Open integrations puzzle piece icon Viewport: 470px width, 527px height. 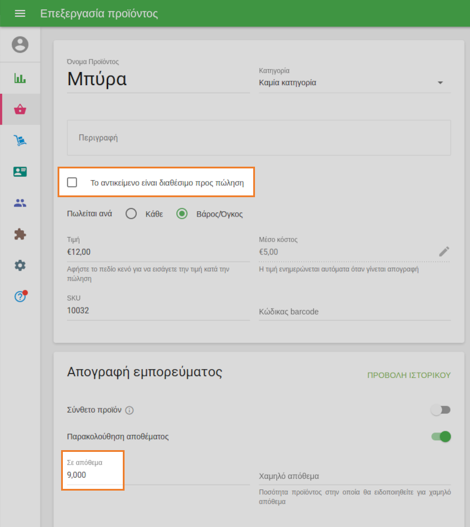click(x=20, y=234)
